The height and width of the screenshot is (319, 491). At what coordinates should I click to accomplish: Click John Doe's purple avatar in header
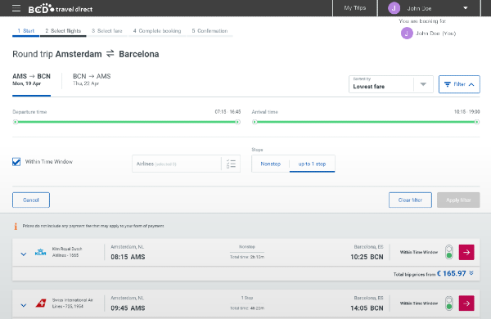point(394,8)
